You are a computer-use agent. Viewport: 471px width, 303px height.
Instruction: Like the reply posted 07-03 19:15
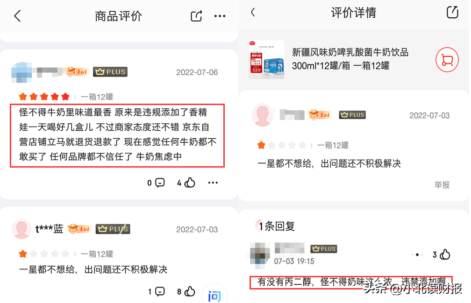tap(442, 255)
